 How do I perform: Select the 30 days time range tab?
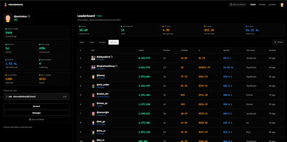(x=103, y=42)
